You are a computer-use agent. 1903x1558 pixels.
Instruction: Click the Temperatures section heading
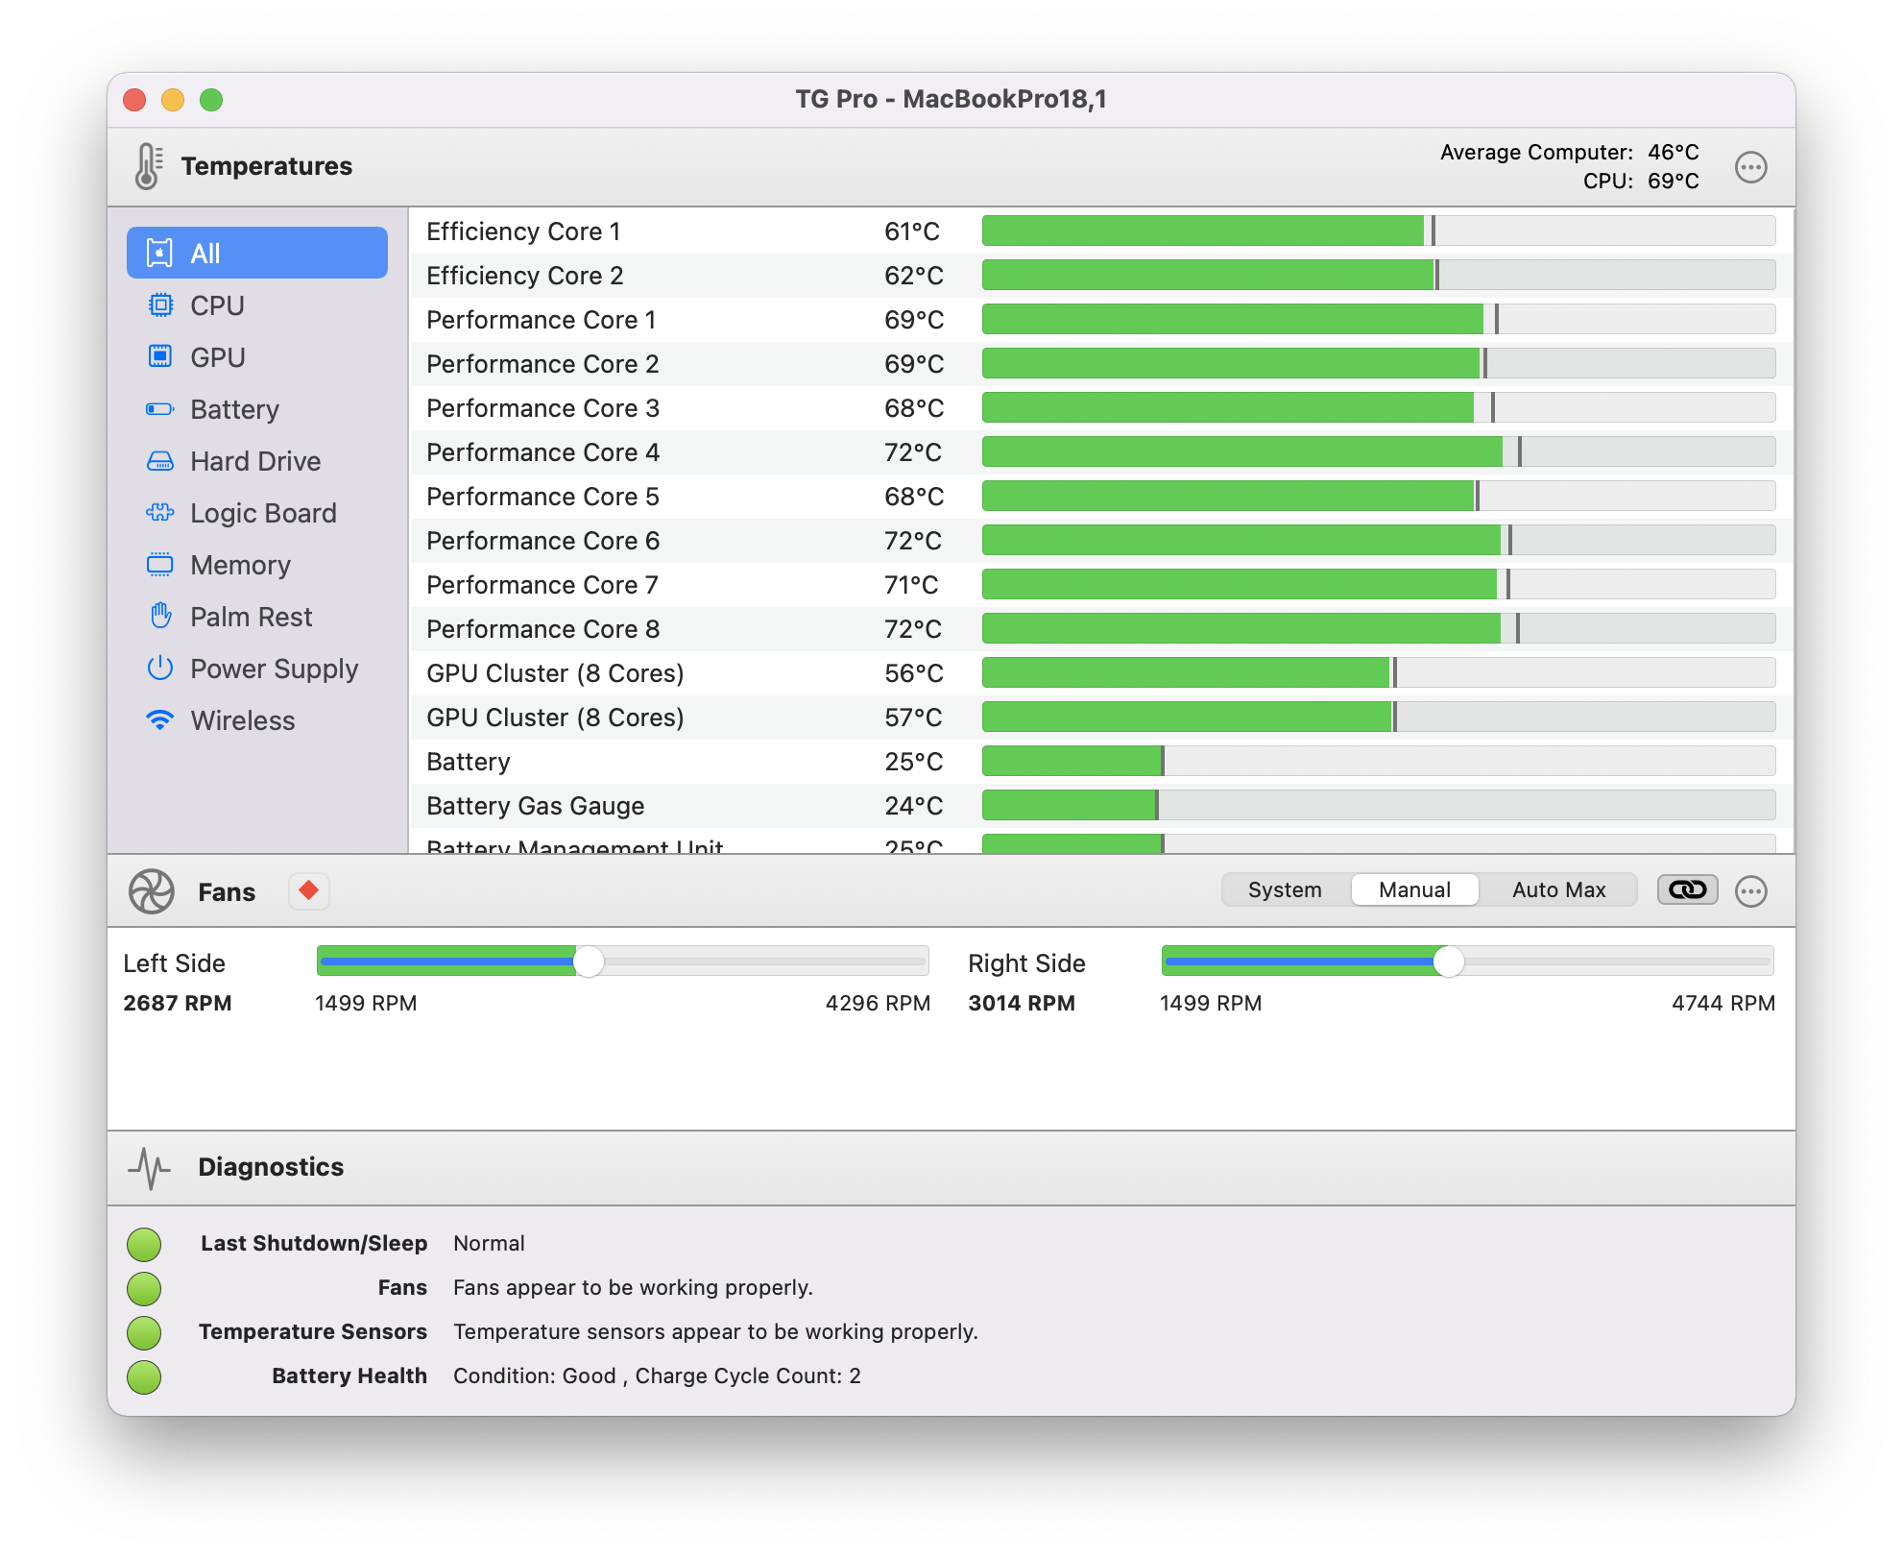(267, 166)
